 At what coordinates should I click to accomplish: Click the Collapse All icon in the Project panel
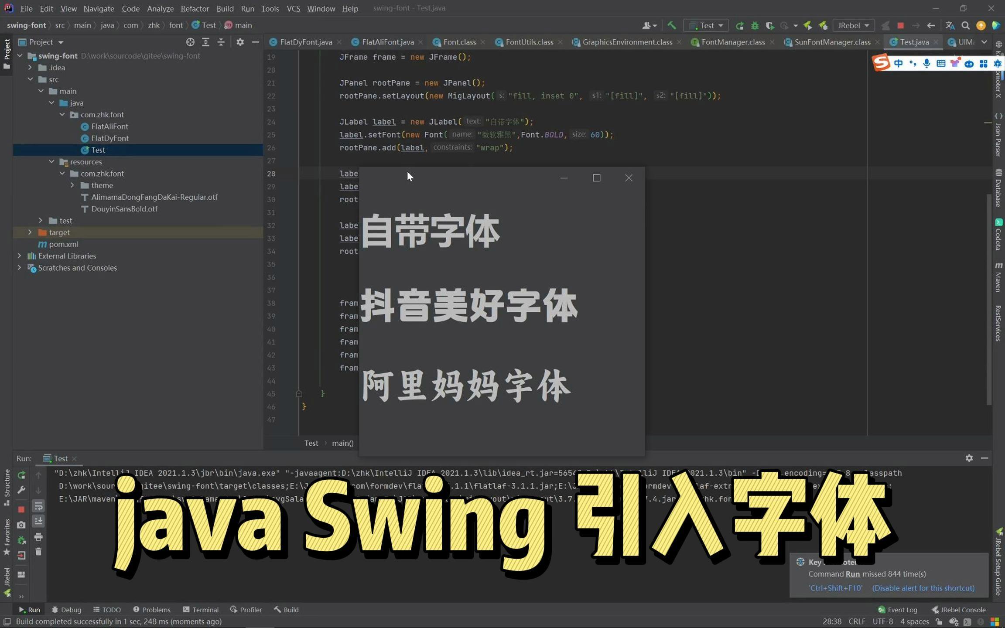click(221, 42)
